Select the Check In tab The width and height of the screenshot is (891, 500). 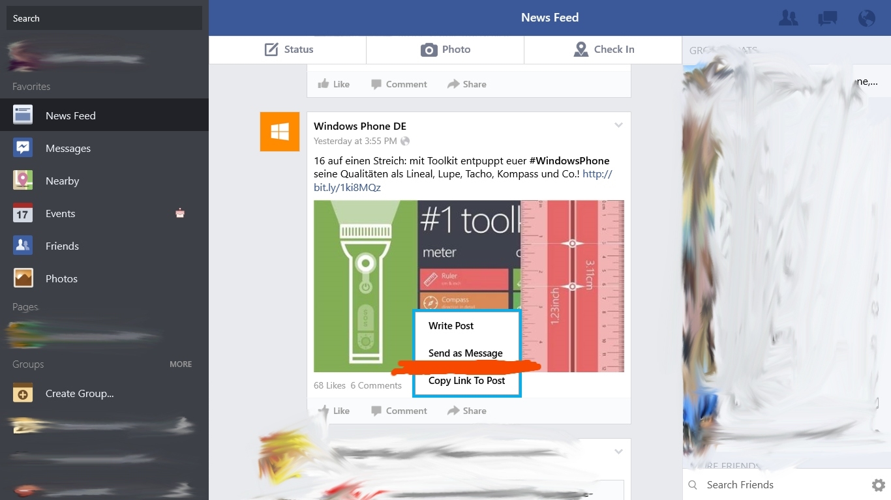[x=603, y=50]
